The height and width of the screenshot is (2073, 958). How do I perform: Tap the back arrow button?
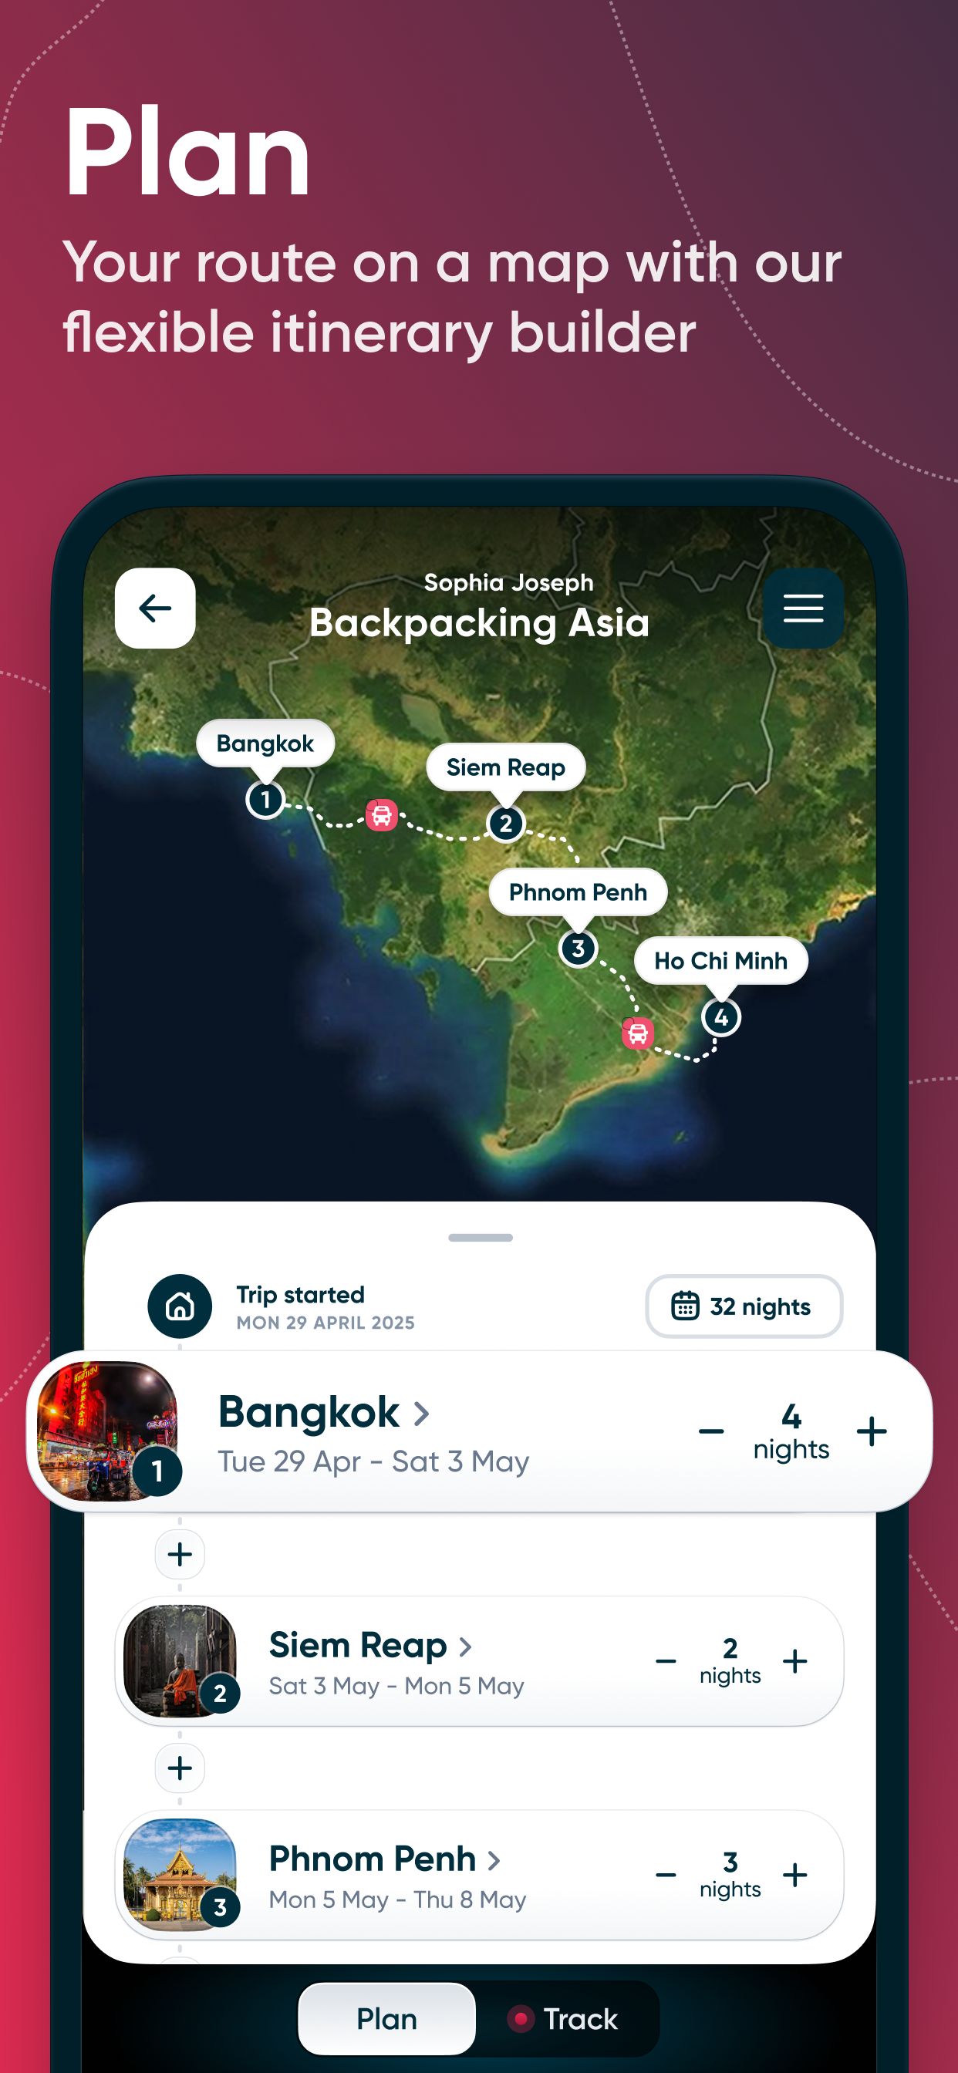[154, 608]
